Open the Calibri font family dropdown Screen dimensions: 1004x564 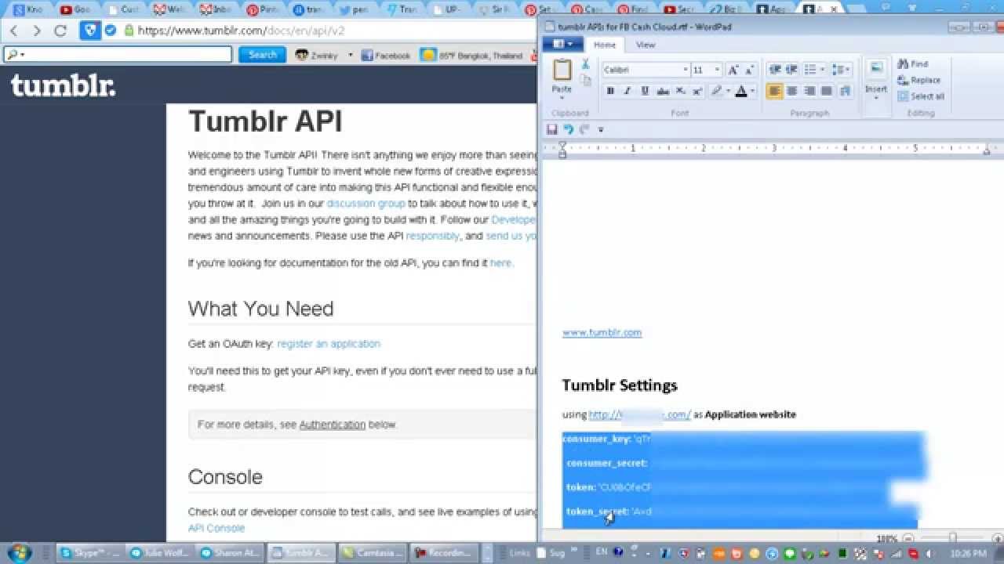tap(685, 70)
